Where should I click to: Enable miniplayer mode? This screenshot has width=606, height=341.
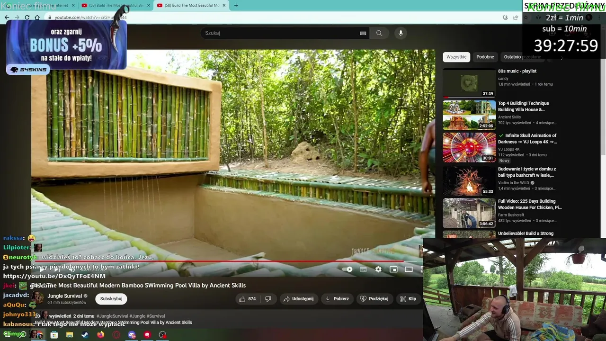click(393, 269)
